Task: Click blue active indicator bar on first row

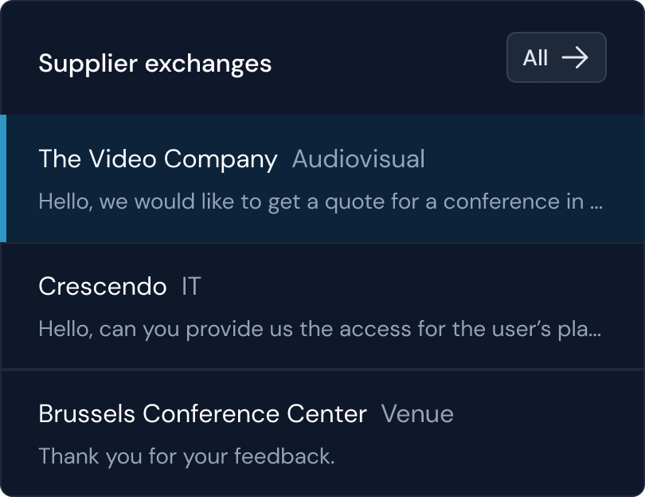Action: (x=3, y=178)
